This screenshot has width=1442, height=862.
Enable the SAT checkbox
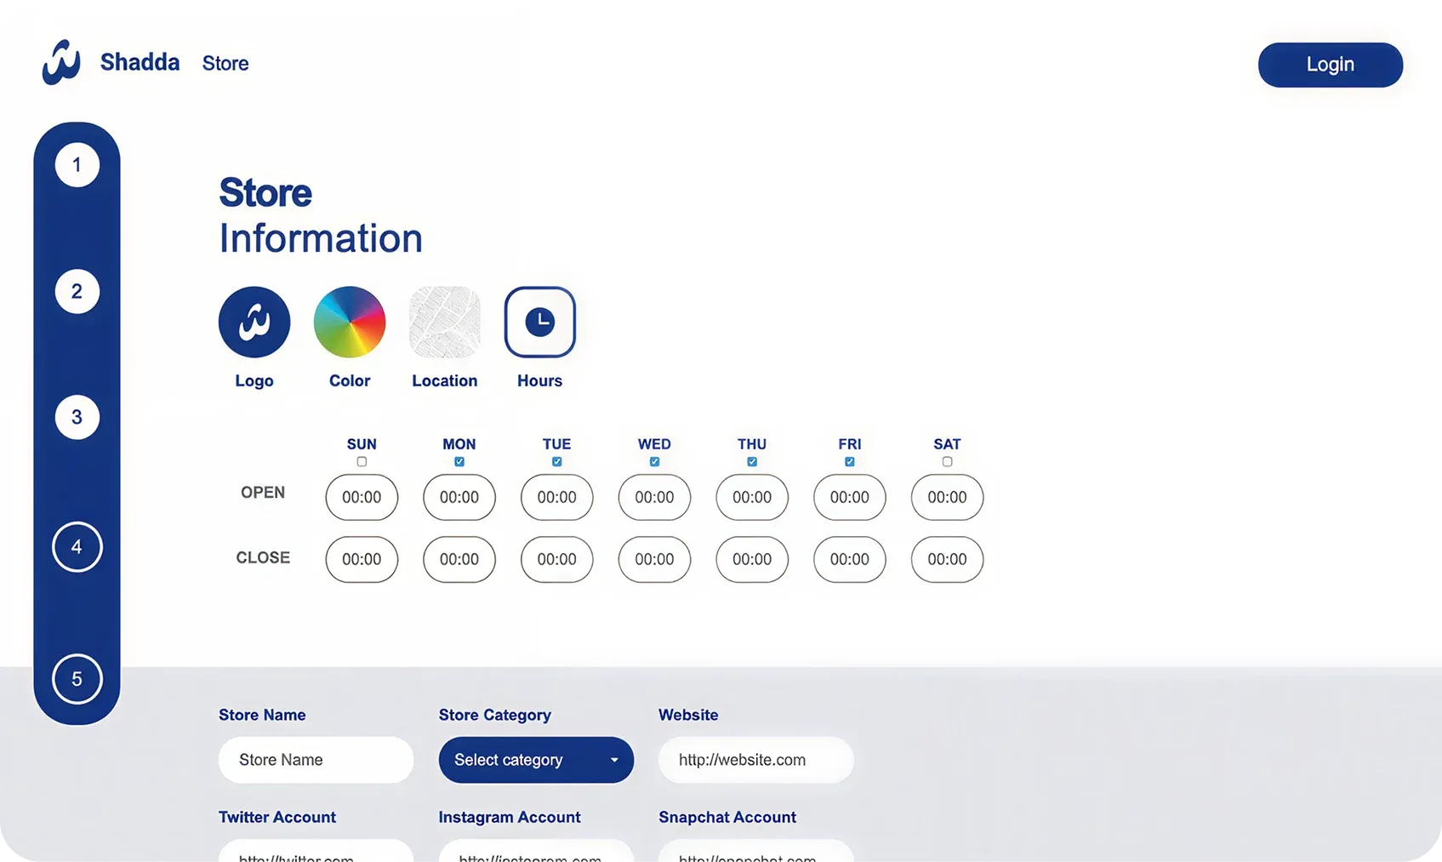947,462
